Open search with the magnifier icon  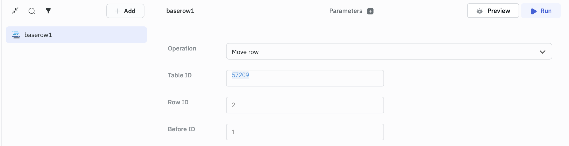pyautogui.click(x=32, y=11)
